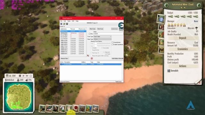Screen dimensions: 205x115
Task: Open the dollar sign Economy tab on the mine panel
Action: 161,35
